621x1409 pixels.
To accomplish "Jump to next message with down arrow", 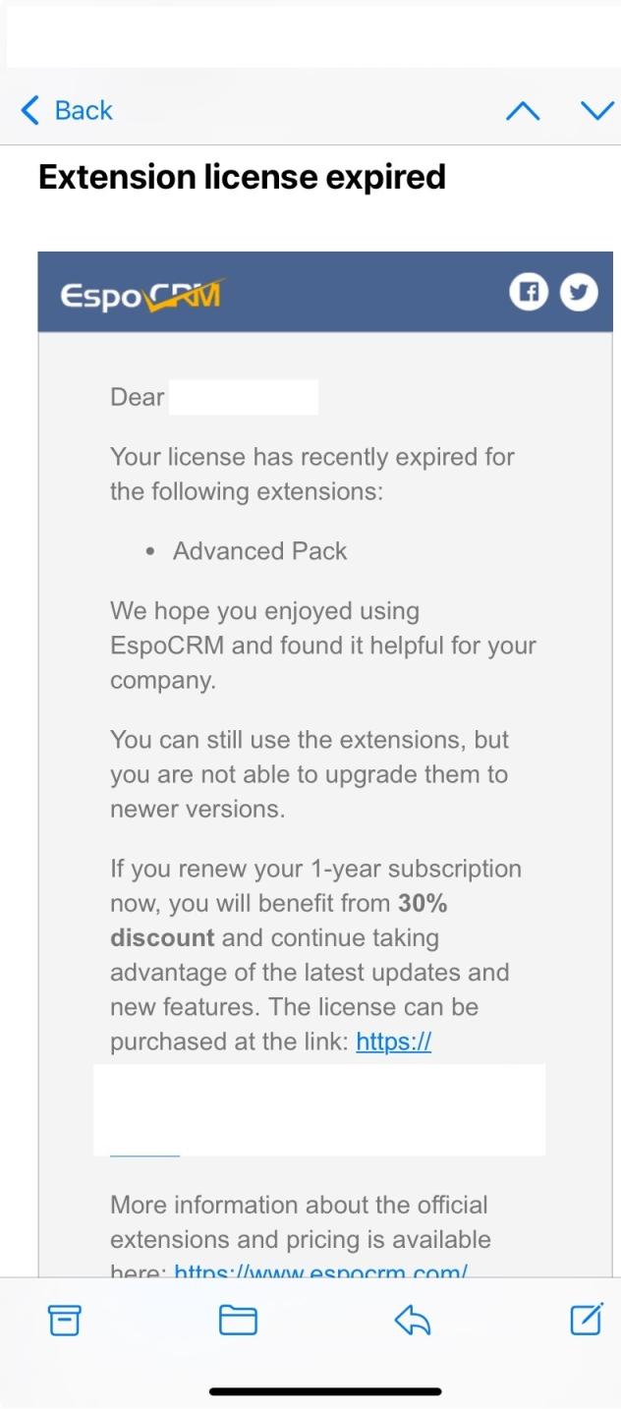I will point(596,110).
